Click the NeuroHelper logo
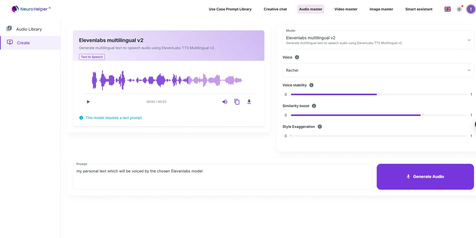 (31, 9)
